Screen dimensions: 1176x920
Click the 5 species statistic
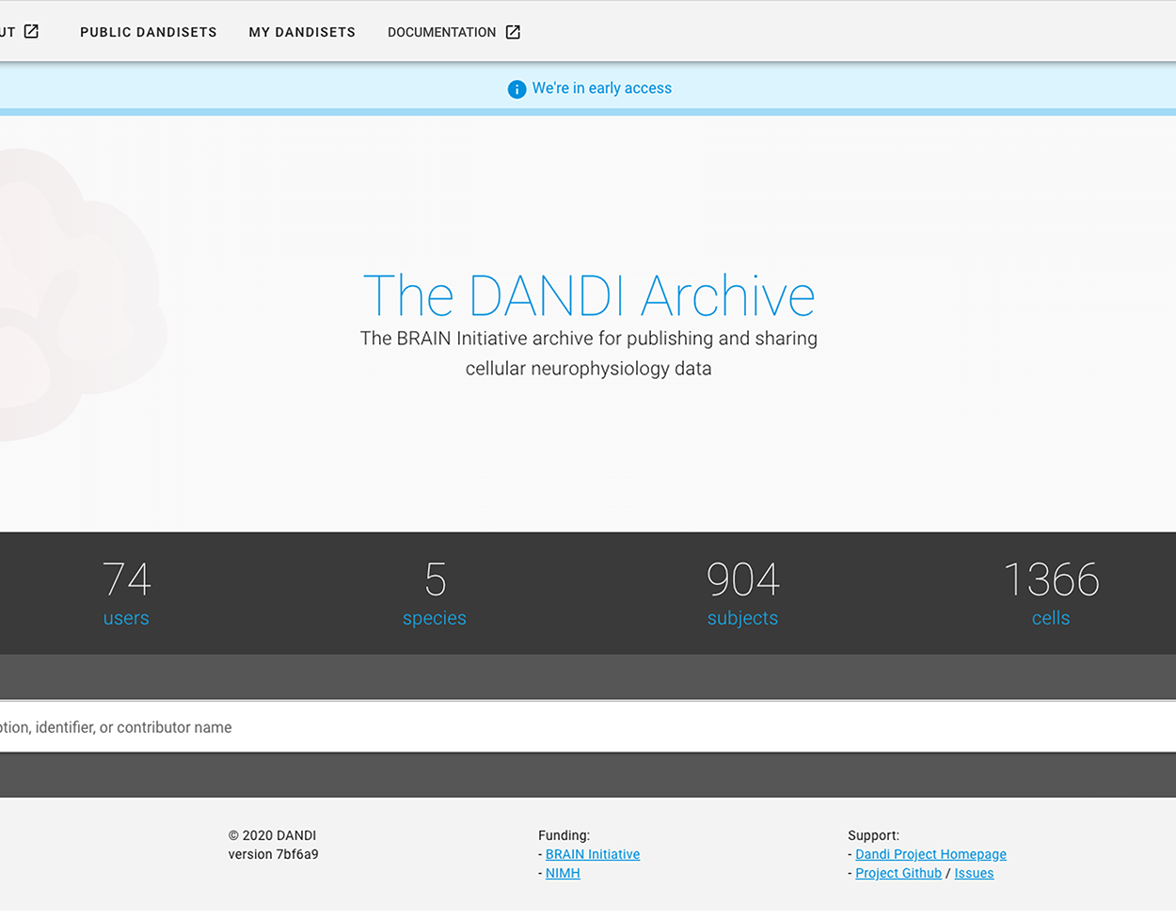pos(435,594)
